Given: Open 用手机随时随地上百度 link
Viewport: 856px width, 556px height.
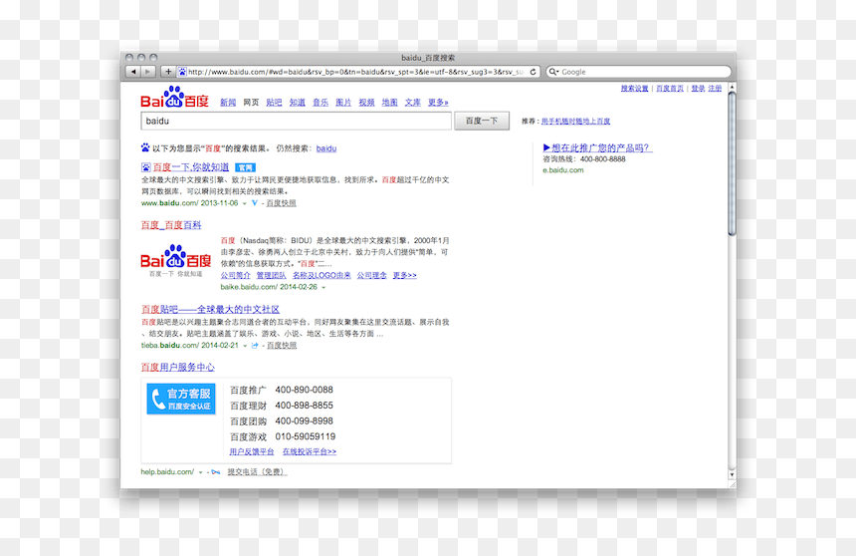Looking at the screenshot, I should coord(575,122).
